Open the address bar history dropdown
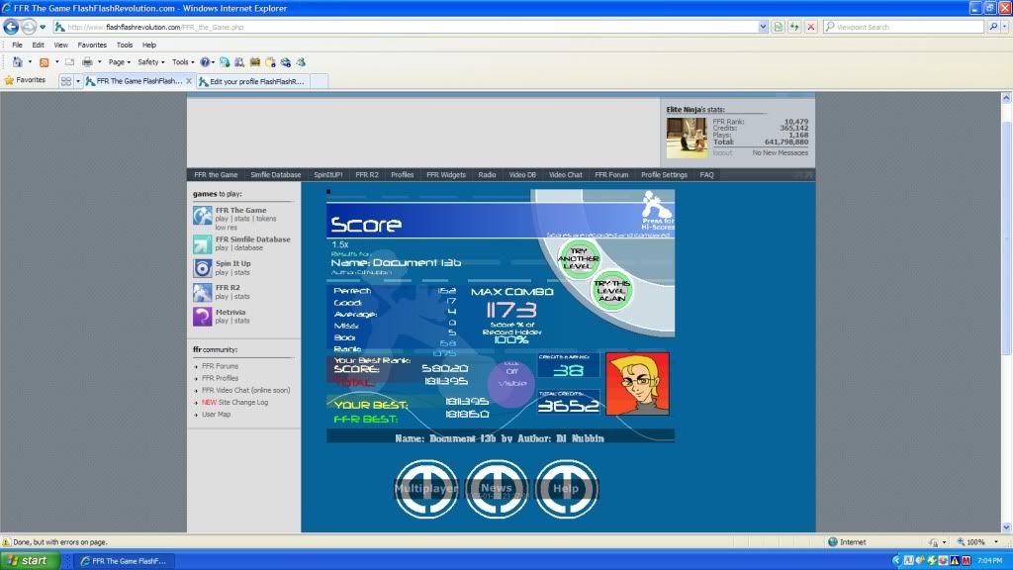This screenshot has width=1013, height=570. (765, 27)
